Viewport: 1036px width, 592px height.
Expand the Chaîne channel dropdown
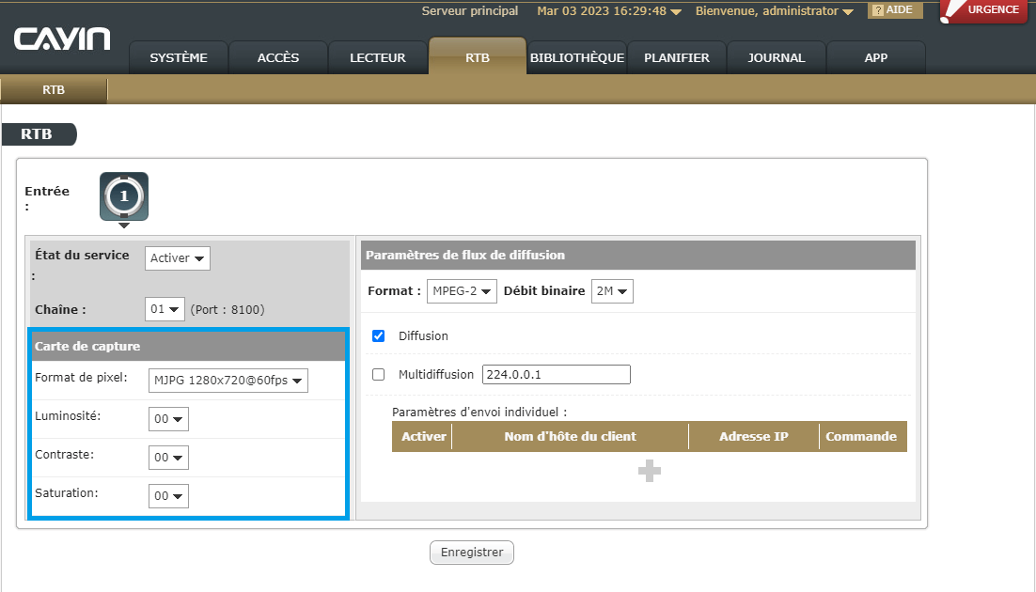165,308
